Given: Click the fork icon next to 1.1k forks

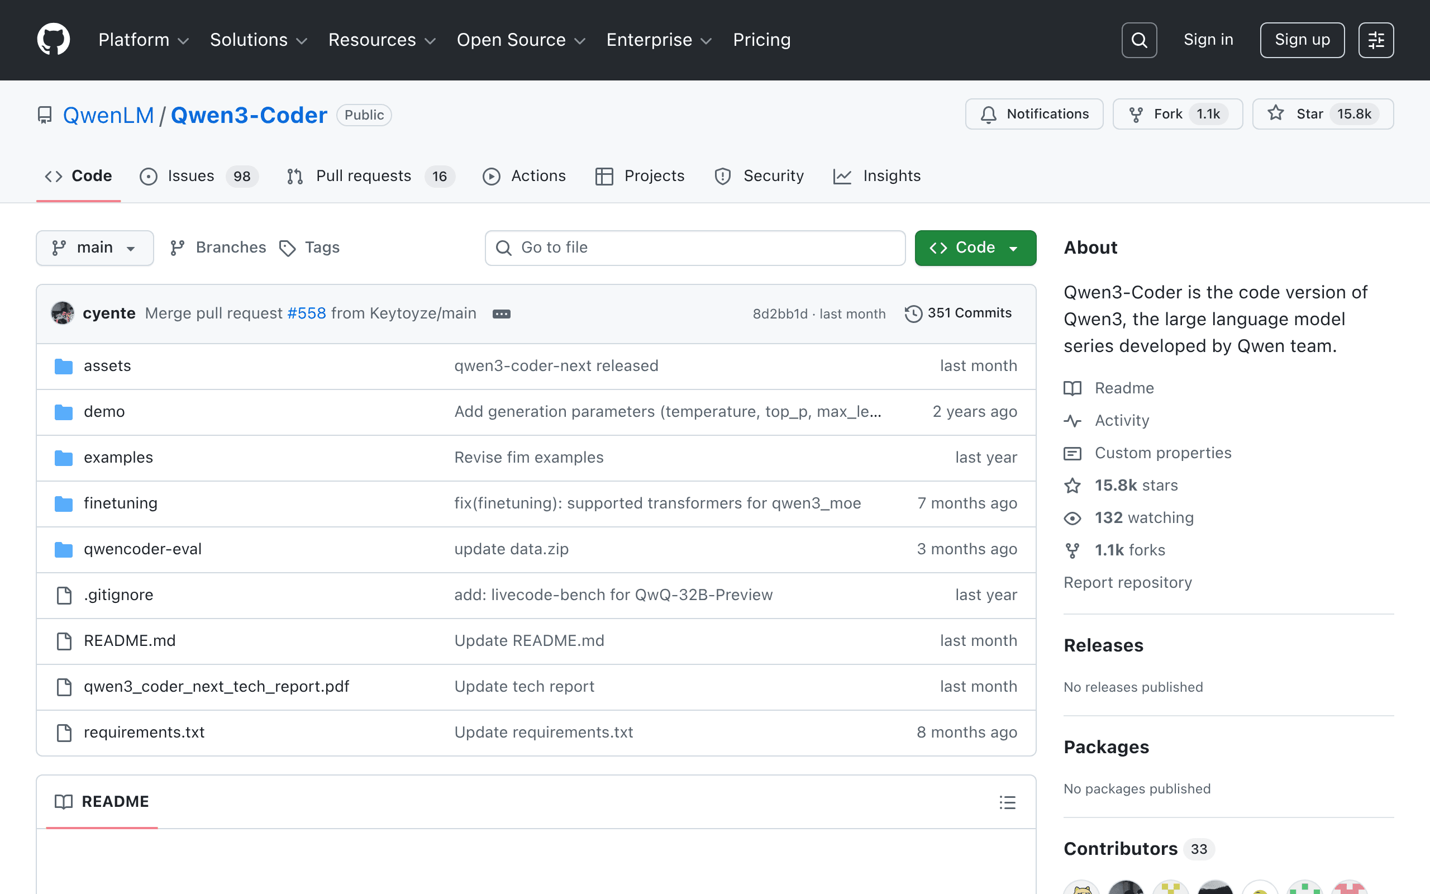Looking at the screenshot, I should click(x=1072, y=550).
